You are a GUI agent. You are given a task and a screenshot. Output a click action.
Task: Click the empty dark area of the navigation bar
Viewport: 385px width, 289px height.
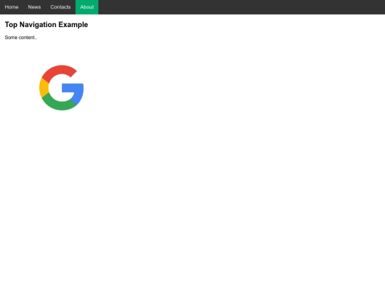point(242,7)
